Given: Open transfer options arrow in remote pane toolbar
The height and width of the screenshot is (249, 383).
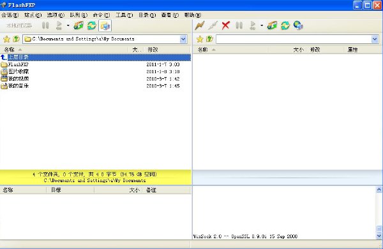Looking at the screenshot, I should pos(262,25).
